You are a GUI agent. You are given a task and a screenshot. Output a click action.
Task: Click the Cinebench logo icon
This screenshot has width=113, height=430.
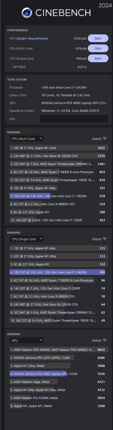[x=27, y=13]
